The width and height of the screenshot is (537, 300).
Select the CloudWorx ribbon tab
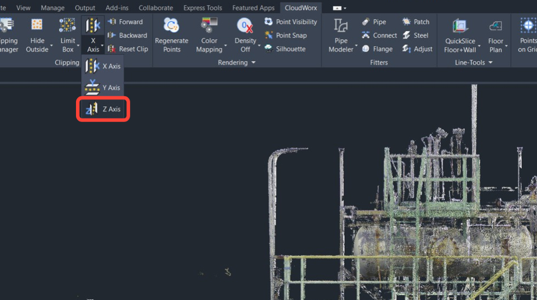tap(300, 8)
